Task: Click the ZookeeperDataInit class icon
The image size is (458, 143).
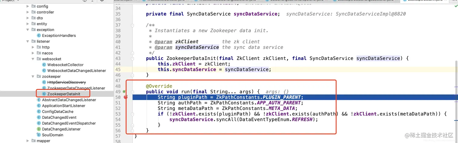Action: click(x=44, y=94)
